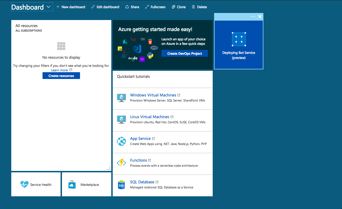Click the Create resources button
This screenshot has height=209, width=342.
coord(61,76)
